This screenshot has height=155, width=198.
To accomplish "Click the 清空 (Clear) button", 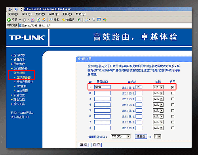I will pyautogui.click(x=84, y=145).
